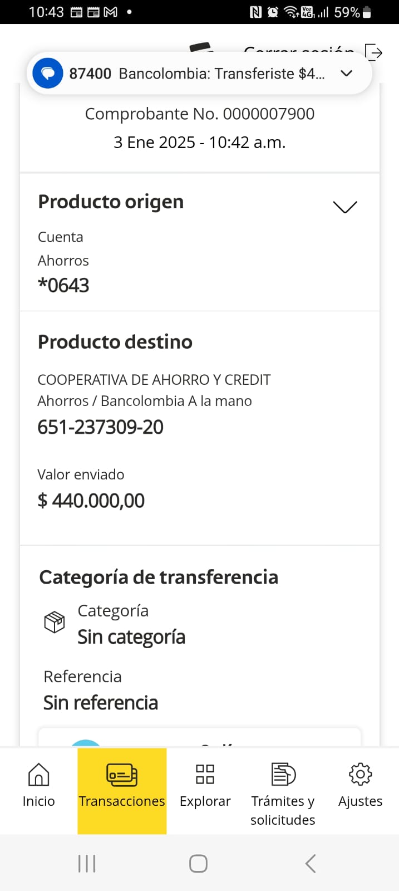Tap the origin account *0643
Screen dimensions: 399x891
pos(63,285)
